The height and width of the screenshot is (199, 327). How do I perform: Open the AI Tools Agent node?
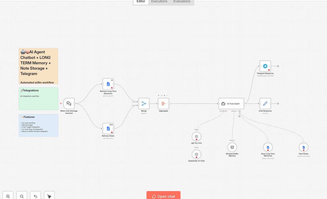click(x=231, y=104)
